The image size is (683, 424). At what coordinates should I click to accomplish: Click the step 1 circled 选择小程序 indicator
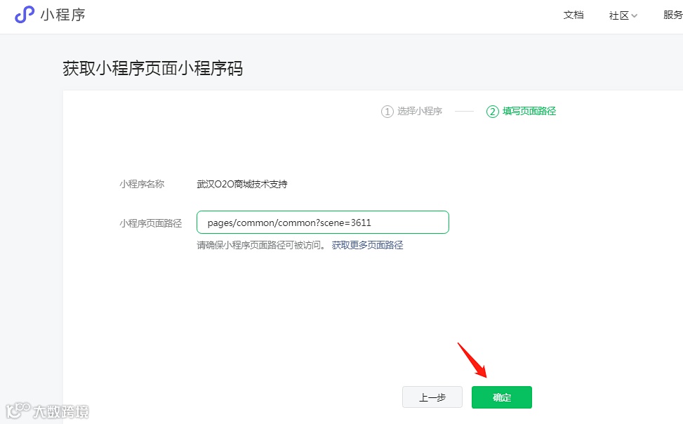411,111
